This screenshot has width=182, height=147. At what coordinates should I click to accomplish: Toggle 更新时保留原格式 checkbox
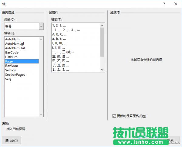[114, 116]
